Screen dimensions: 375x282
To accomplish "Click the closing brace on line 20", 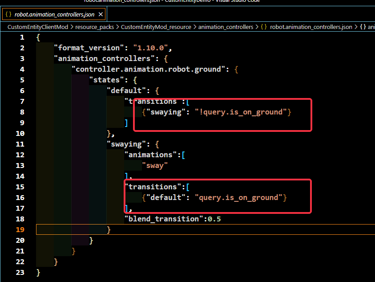I will tap(91, 240).
